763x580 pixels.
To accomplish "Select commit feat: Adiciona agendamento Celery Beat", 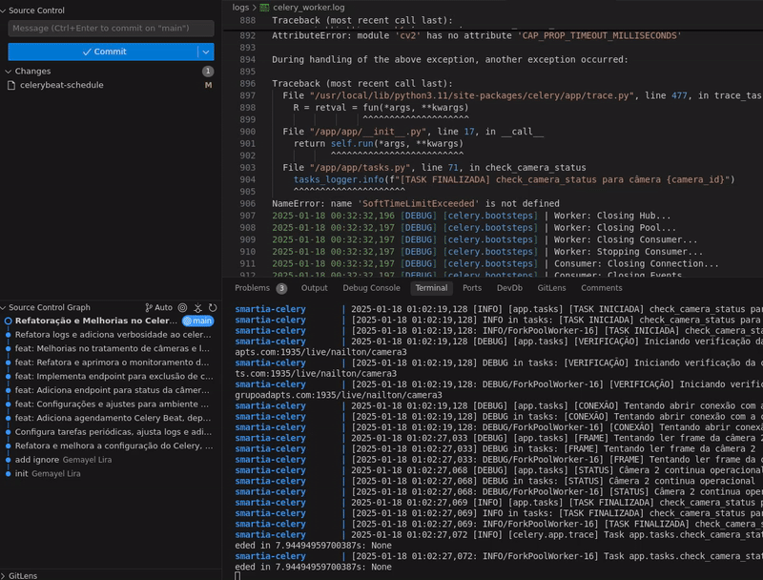I will point(113,418).
